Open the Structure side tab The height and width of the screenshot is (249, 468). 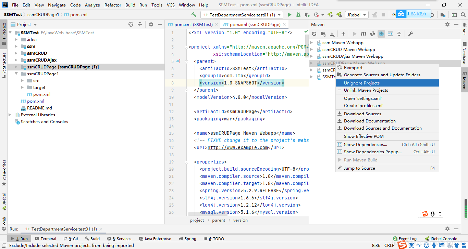point(4,65)
